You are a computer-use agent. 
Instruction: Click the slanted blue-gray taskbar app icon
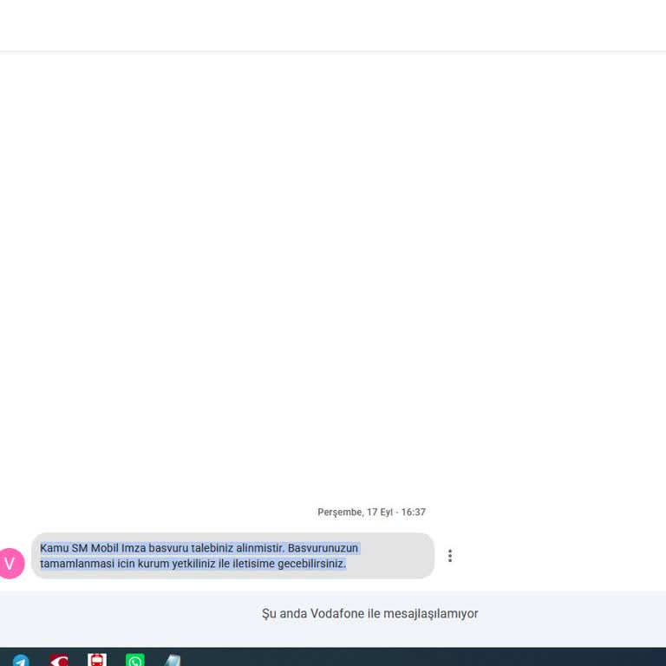(x=173, y=661)
